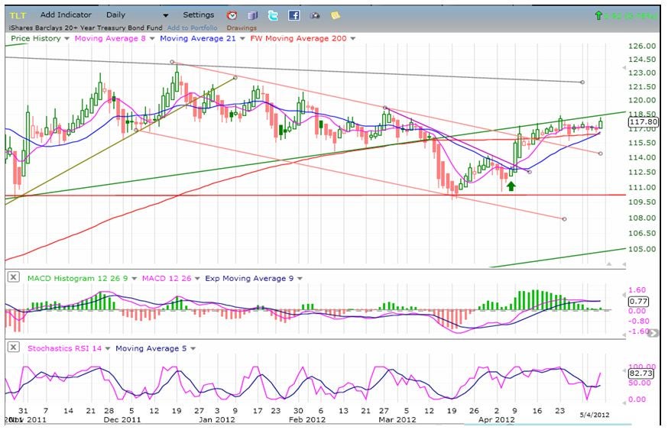The image size is (668, 430).
Task: Click the green up arrow marker on chart
Action: coord(511,186)
